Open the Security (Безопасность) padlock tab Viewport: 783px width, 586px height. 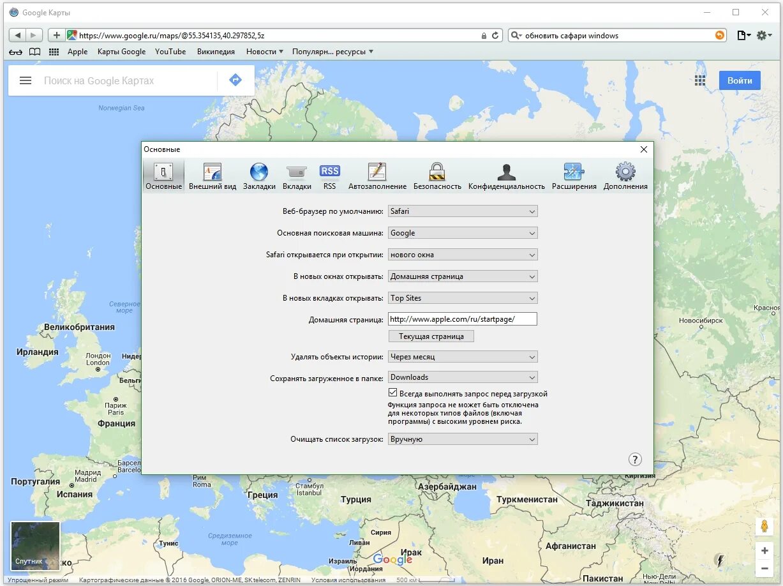pyautogui.click(x=437, y=176)
